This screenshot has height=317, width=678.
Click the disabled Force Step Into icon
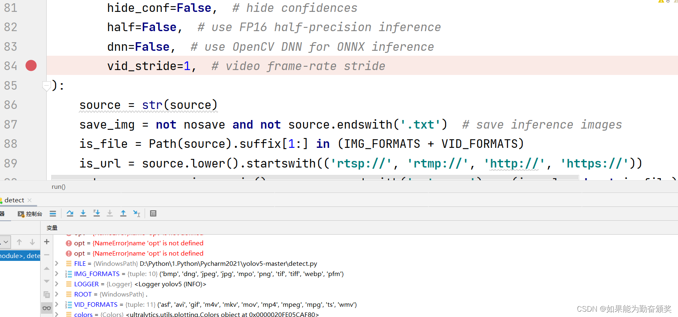110,213
